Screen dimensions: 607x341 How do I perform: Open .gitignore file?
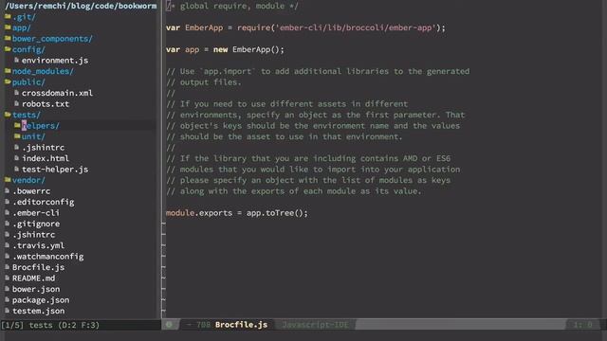click(x=36, y=224)
